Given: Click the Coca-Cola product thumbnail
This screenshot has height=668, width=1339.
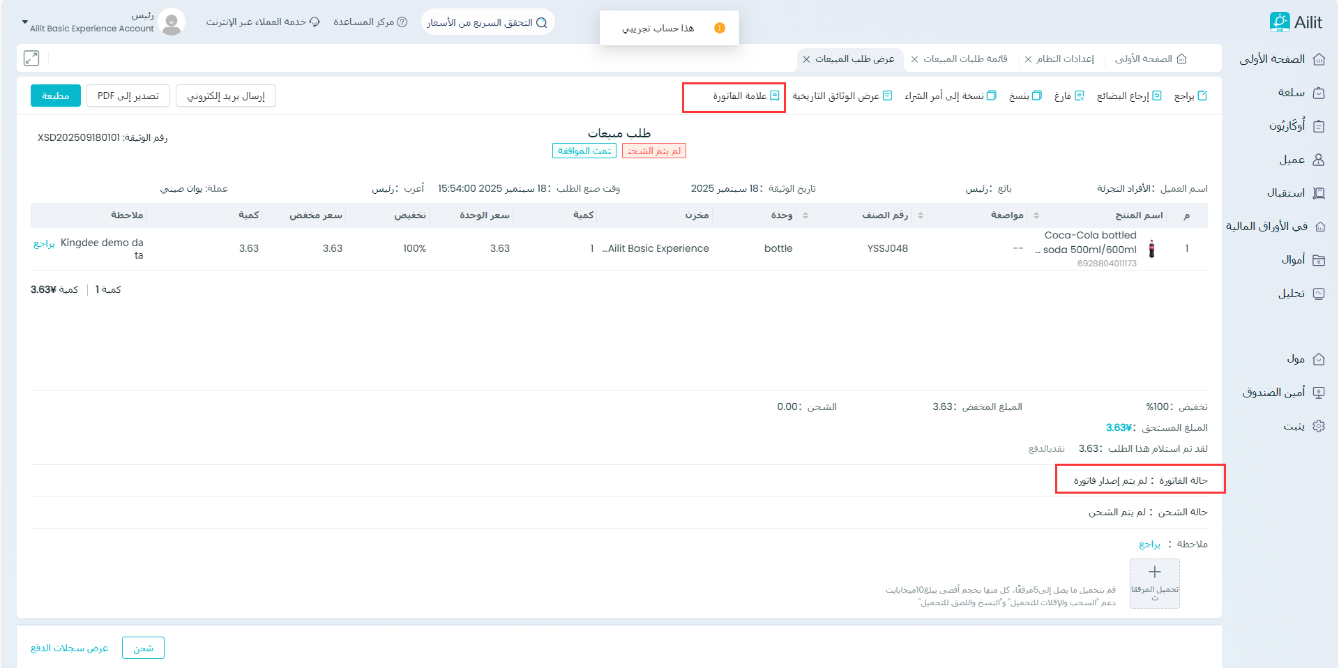Looking at the screenshot, I should point(1151,249).
